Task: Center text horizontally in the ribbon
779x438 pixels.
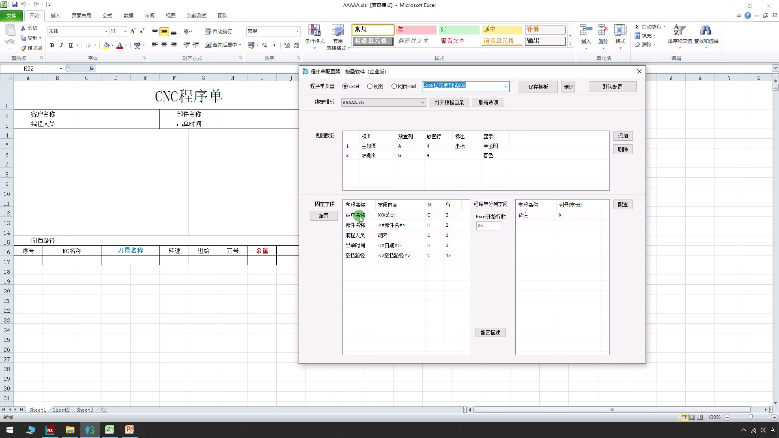Action: pos(164,45)
